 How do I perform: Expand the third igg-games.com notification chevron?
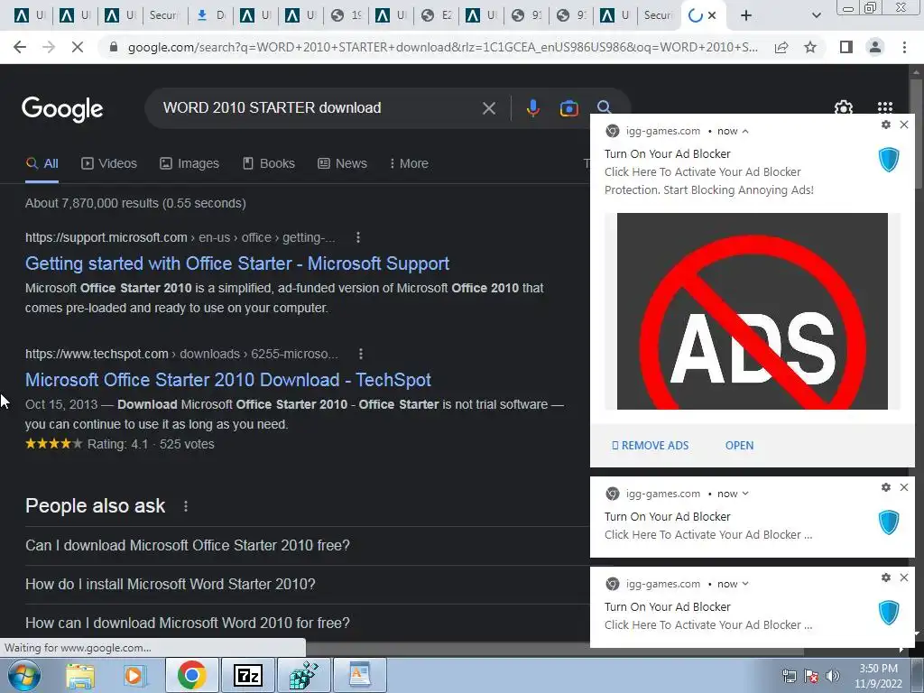[x=745, y=584]
